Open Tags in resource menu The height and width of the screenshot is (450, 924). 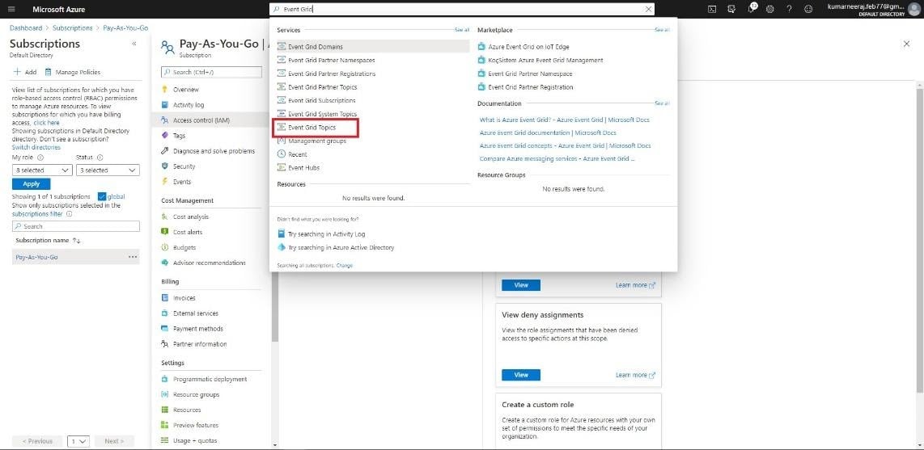click(x=179, y=135)
